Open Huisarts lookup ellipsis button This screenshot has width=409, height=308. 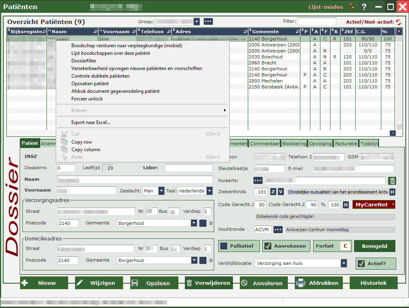(x=259, y=181)
